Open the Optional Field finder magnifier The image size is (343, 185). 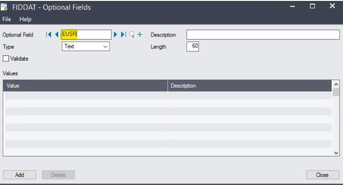coord(132,35)
